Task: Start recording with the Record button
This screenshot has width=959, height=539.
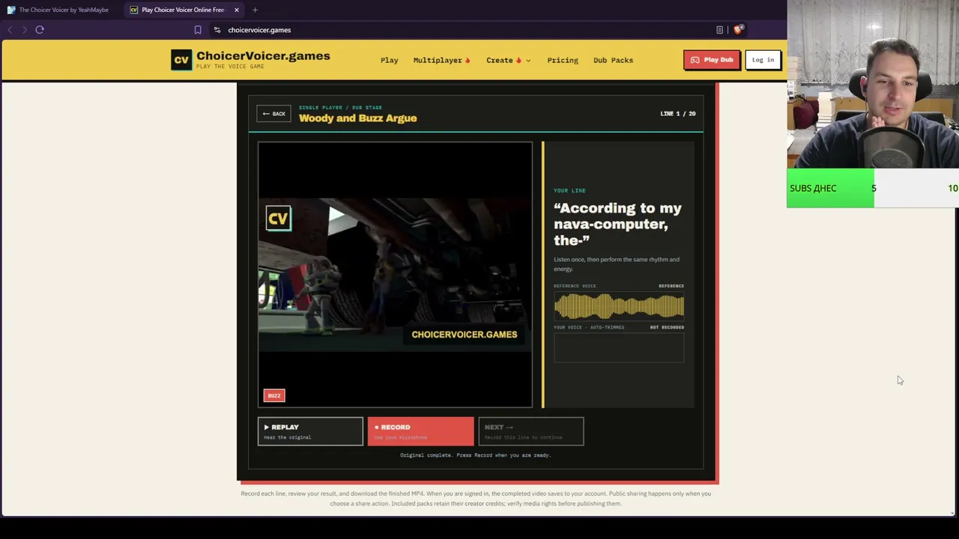Action: [420, 431]
